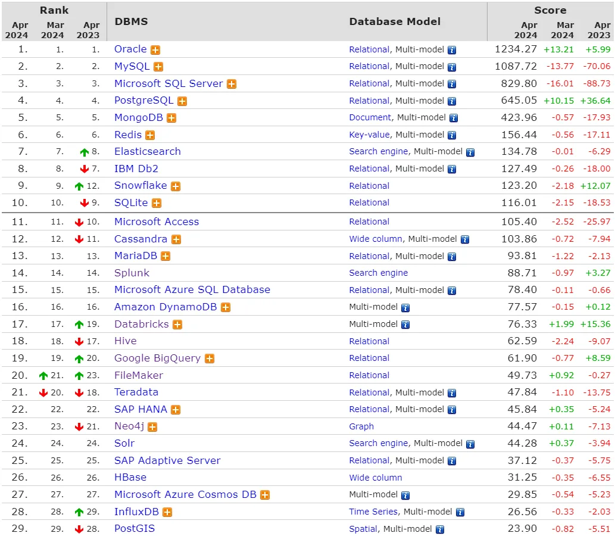Viewport: 615px width, 536px height.
Task: Click the Databricks yearly change +15.36
Action: tap(595, 325)
